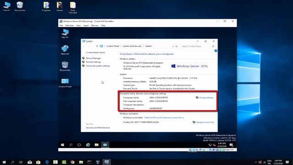Click System and Security in breadcrumb
Image resolution: width=293 pixels, height=165 pixels.
pos(132,46)
